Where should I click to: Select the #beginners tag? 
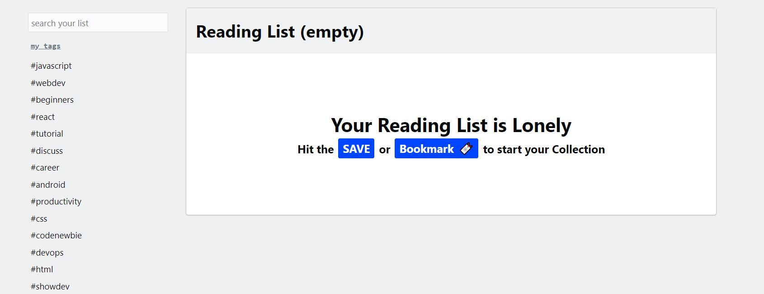pyautogui.click(x=52, y=100)
